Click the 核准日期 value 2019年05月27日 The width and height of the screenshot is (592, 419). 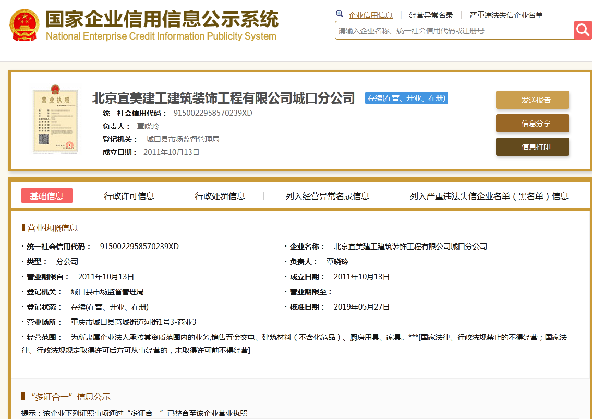coord(361,307)
